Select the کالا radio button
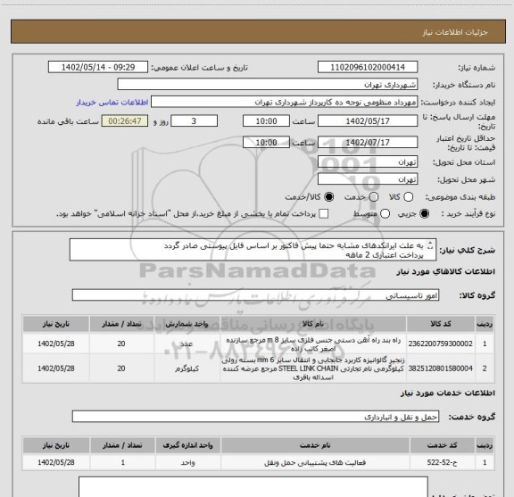 coord(408,197)
